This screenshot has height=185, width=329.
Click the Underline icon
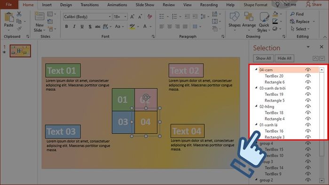tap(82, 26)
